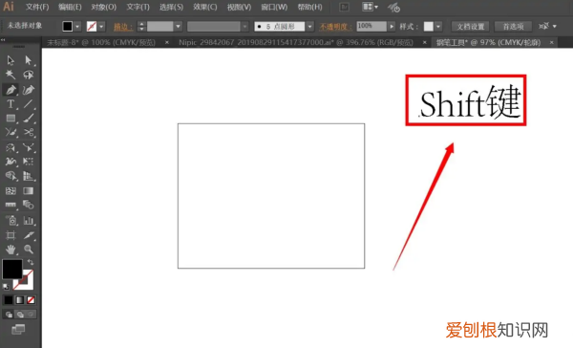Open the variable width profile dropdown
This screenshot has width=573, height=348.
pos(244,27)
